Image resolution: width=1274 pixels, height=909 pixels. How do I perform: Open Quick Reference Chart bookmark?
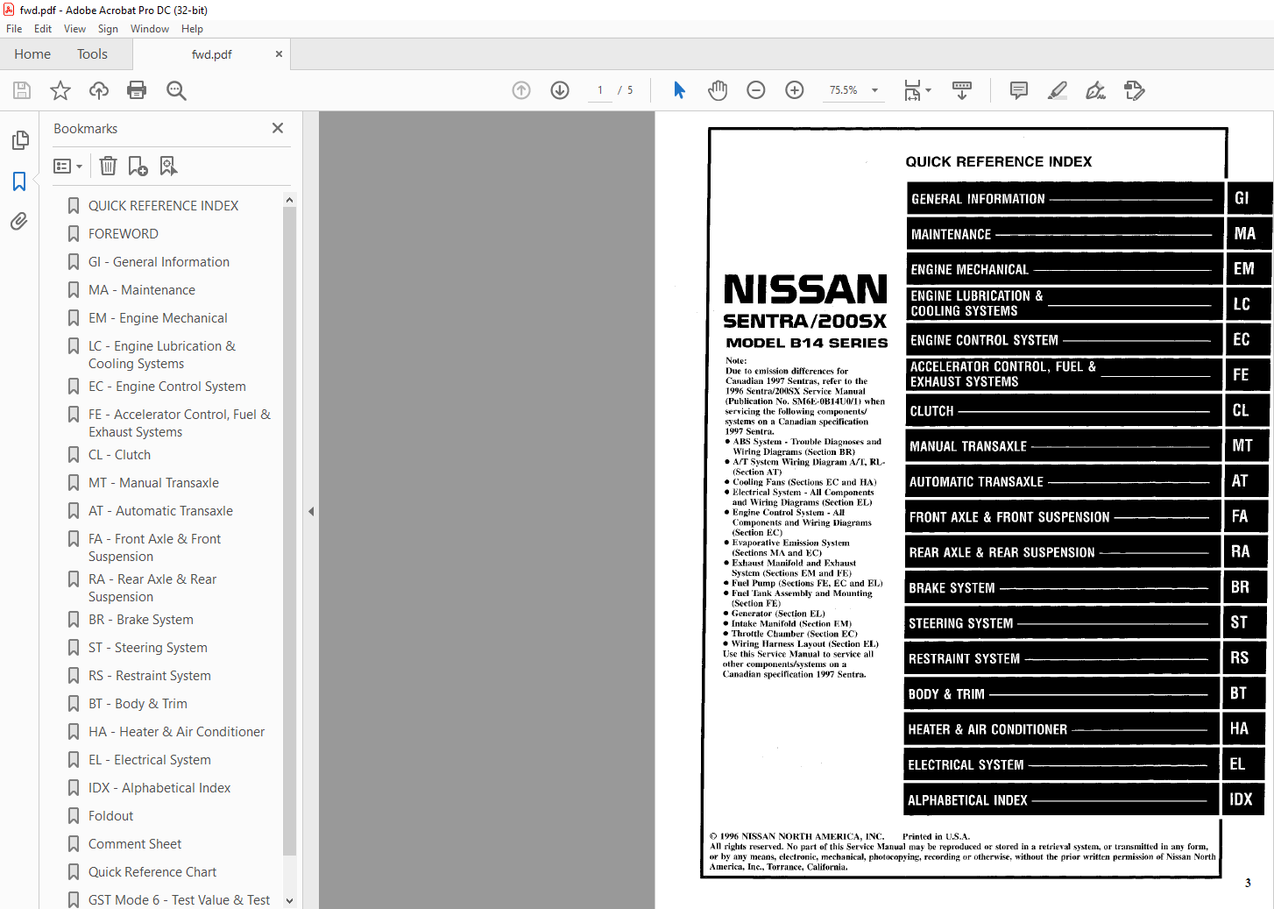click(152, 872)
